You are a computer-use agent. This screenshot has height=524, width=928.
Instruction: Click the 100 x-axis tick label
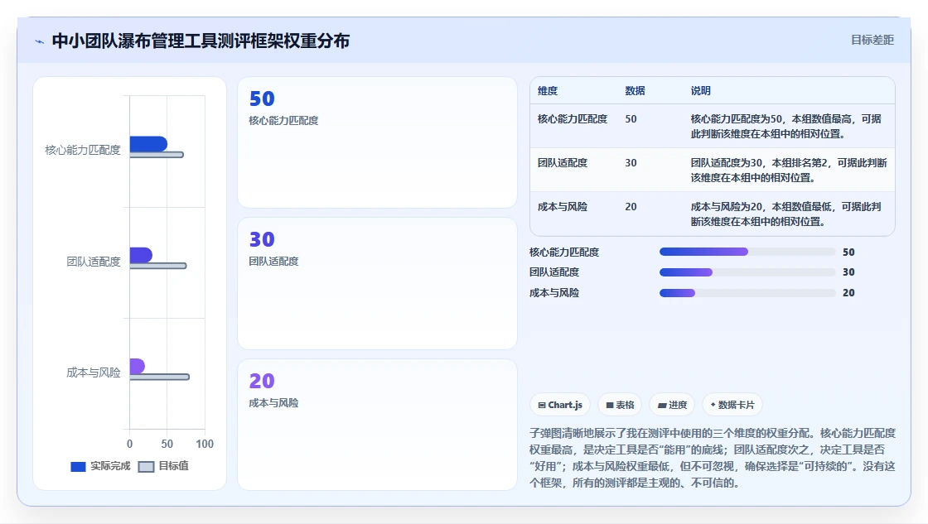[205, 445]
